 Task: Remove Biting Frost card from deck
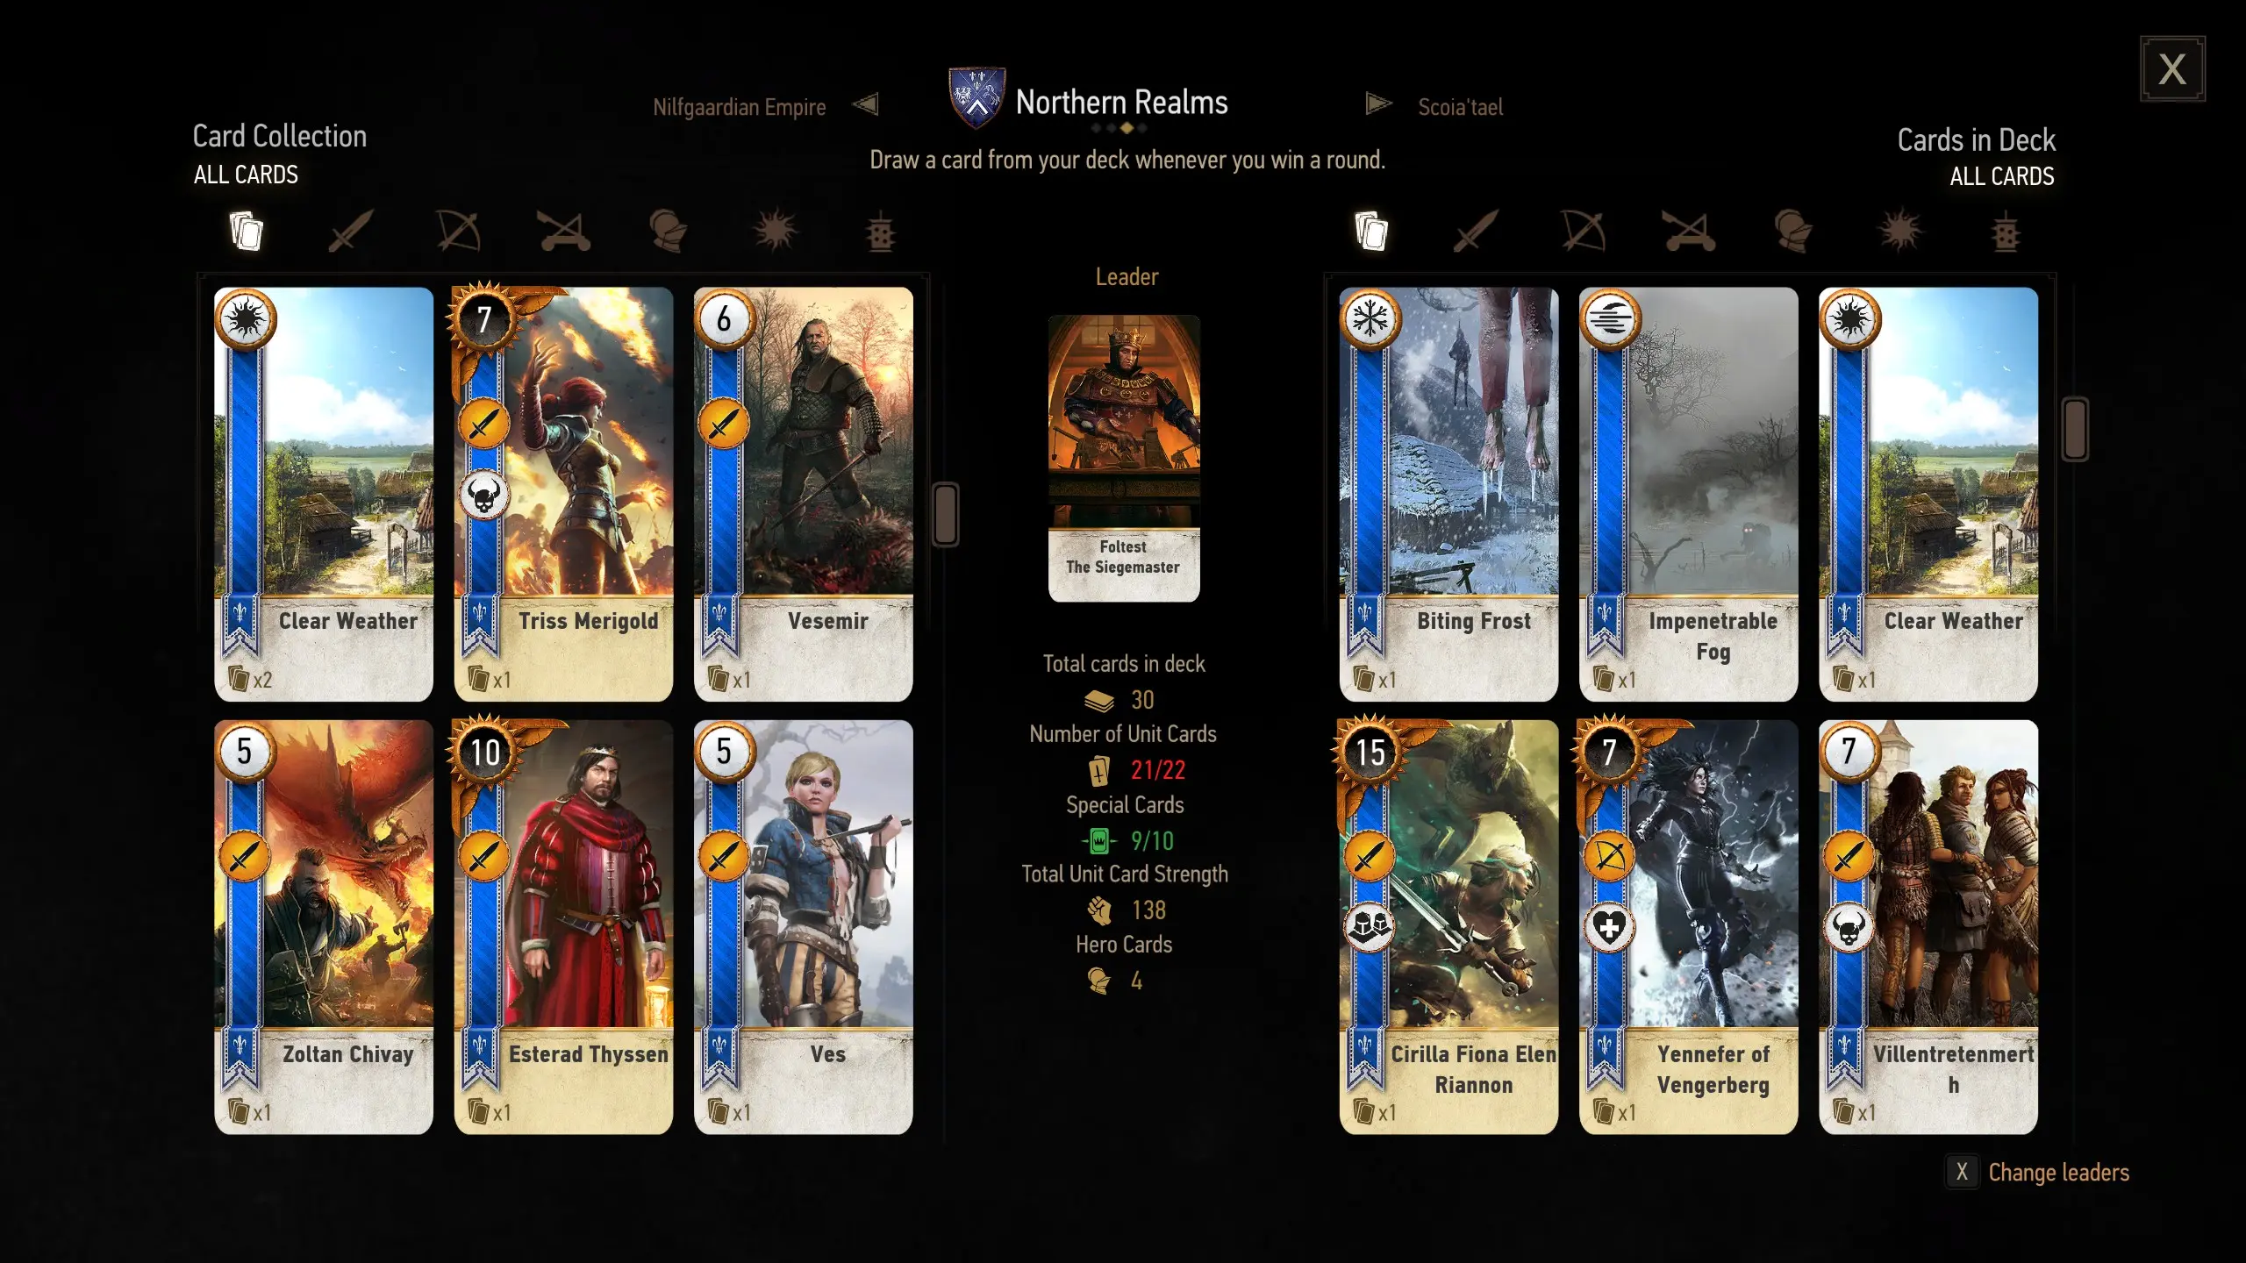coord(1448,494)
